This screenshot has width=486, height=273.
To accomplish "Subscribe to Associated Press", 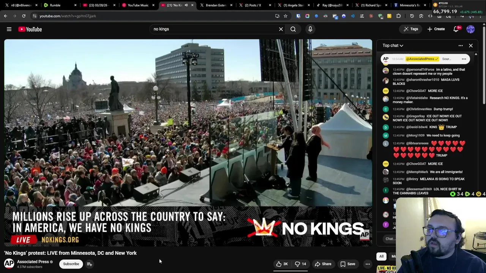I will pos(71,264).
